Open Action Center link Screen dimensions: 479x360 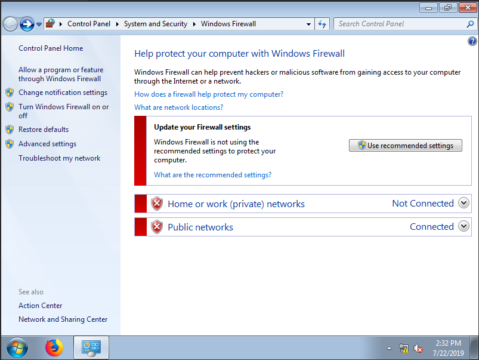[x=41, y=306]
